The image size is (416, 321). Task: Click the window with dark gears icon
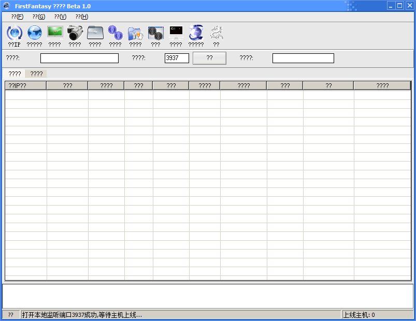(x=155, y=33)
